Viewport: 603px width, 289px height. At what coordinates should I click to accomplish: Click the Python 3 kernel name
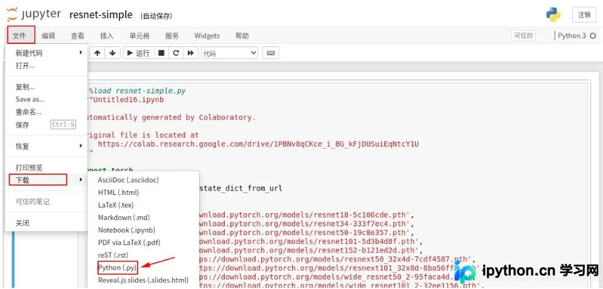pos(572,36)
